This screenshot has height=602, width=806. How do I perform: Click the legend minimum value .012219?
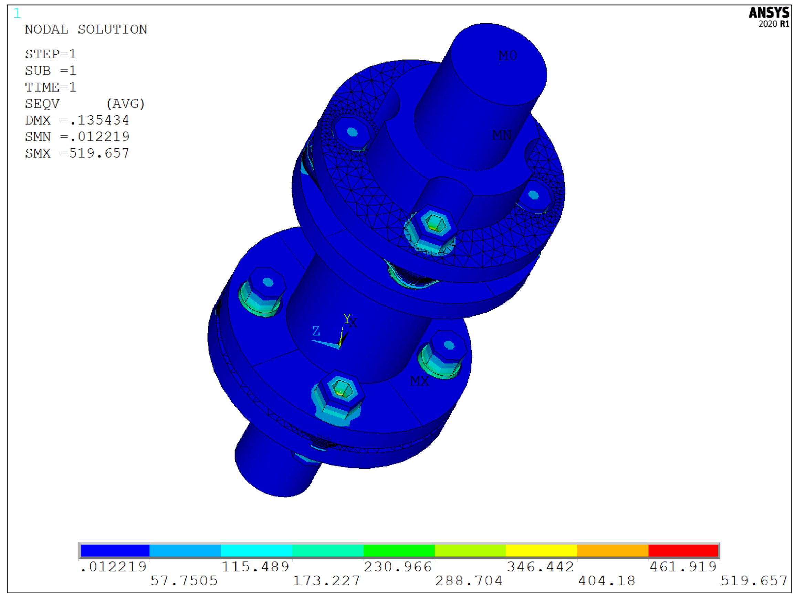113,567
